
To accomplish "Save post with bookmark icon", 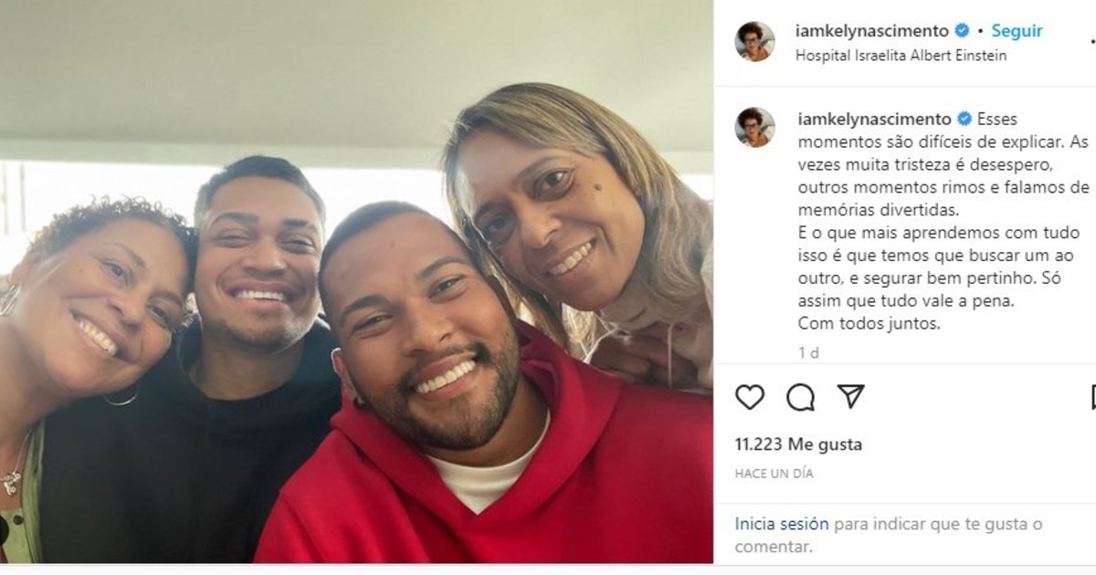I will [x=1092, y=397].
